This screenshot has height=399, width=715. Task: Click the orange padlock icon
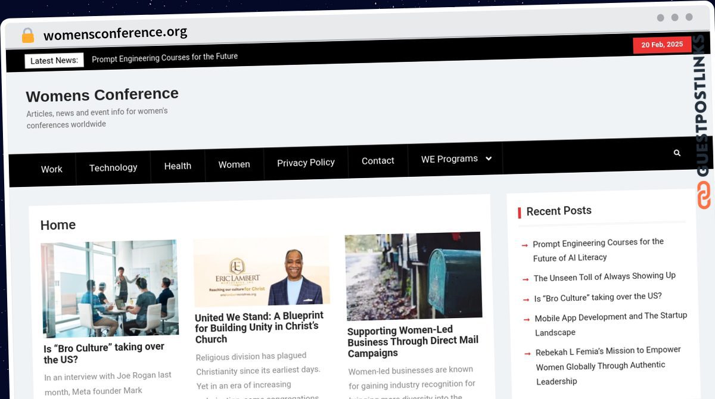pos(28,36)
